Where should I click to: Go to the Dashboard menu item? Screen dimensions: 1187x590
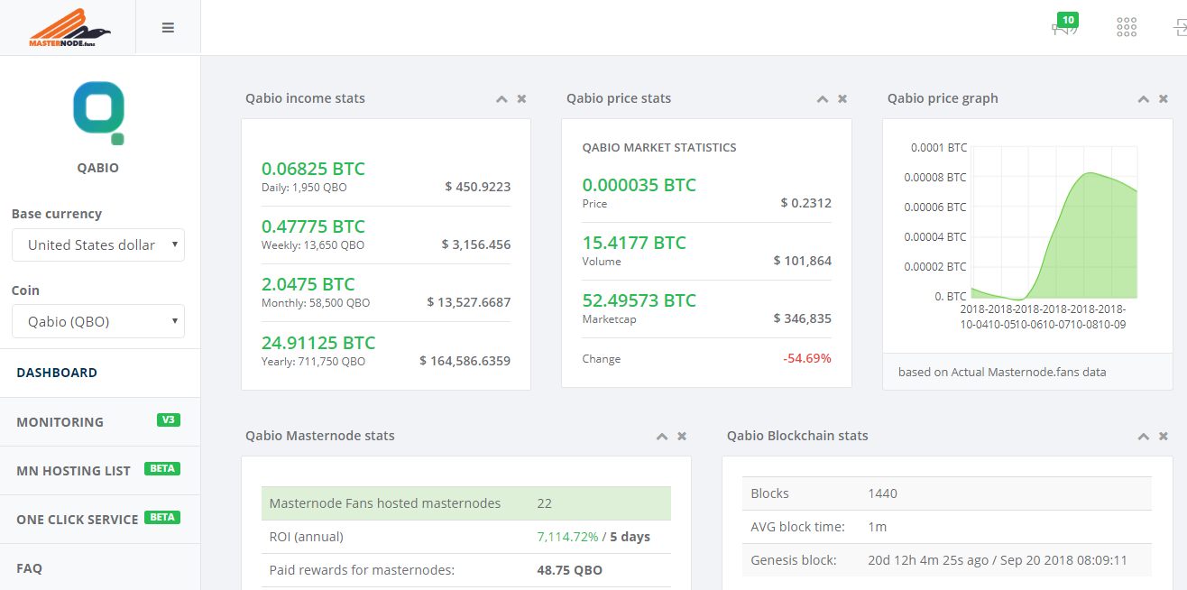[57, 373]
